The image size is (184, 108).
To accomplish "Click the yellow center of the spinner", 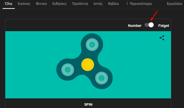I will click(88, 65).
